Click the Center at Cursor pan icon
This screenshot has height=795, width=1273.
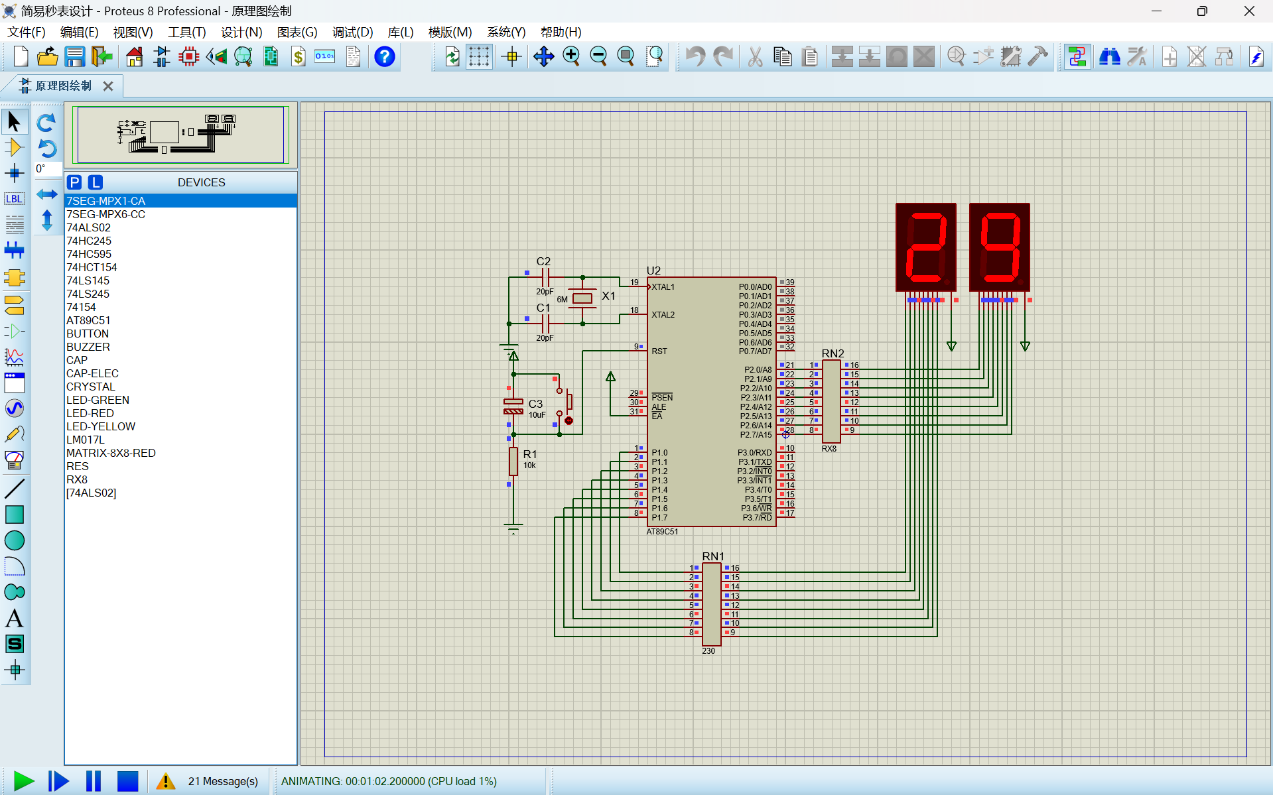(544, 57)
